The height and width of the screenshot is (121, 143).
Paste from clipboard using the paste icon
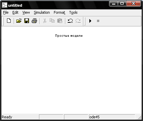click(x=60, y=21)
